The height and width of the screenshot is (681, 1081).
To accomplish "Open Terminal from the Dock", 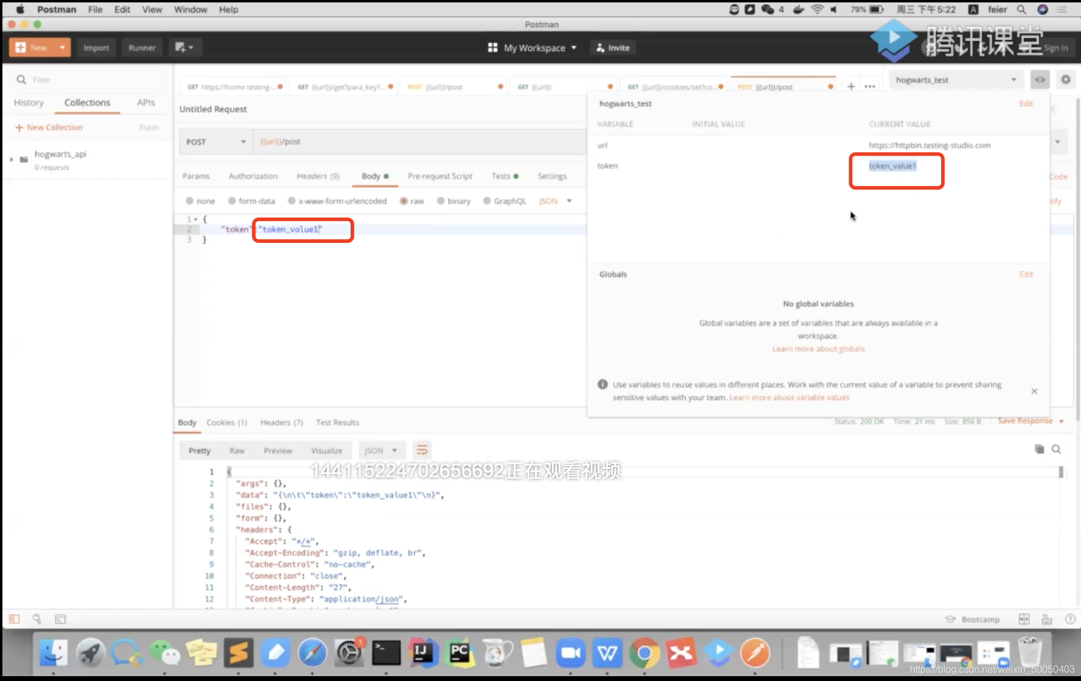I will [386, 653].
